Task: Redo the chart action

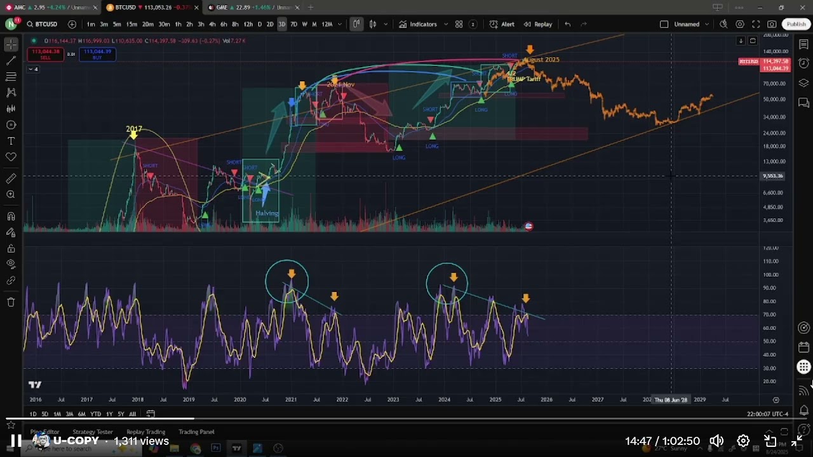Action: click(x=584, y=24)
